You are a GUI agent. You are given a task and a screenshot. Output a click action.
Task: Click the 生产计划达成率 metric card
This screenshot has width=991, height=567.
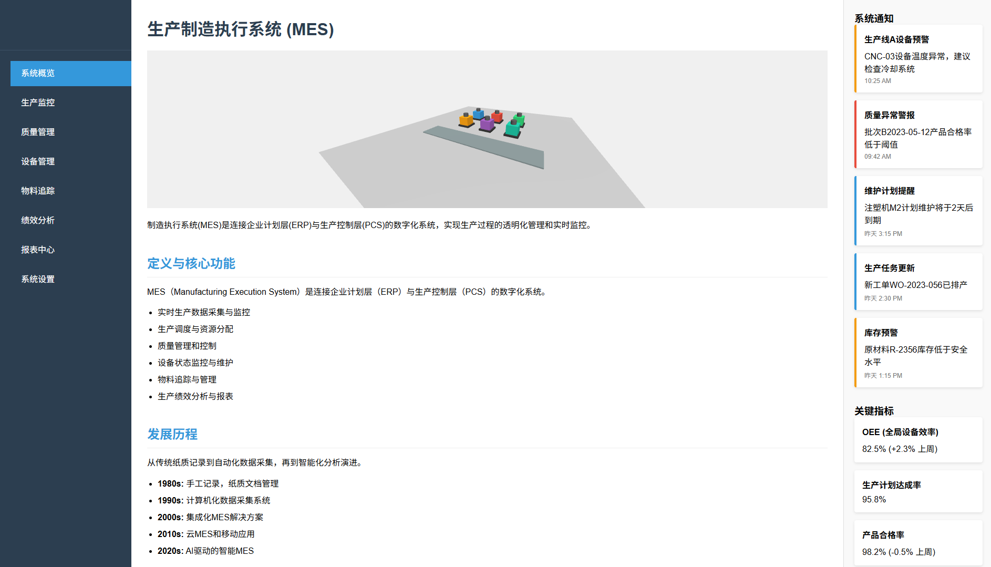918,491
